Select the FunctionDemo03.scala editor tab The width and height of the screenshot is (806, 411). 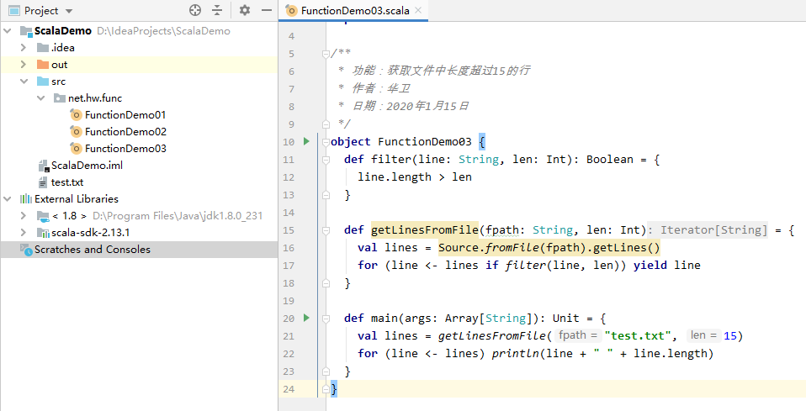[x=355, y=10]
